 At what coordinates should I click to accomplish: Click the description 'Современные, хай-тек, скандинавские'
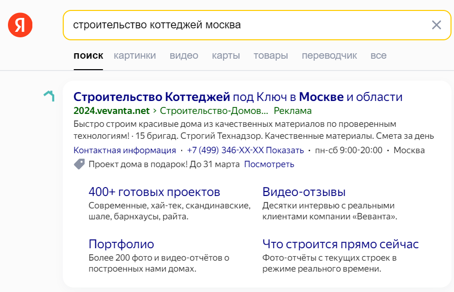click(x=170, y=211)
